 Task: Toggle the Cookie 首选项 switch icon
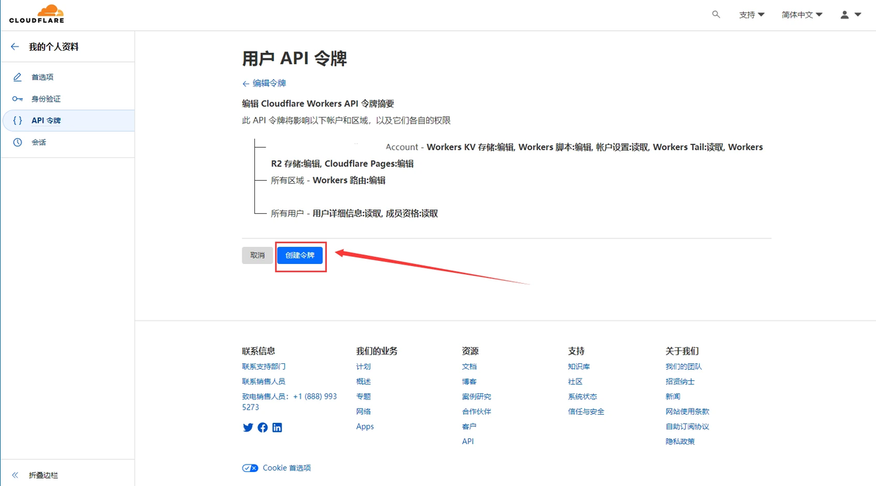[250, 468]
